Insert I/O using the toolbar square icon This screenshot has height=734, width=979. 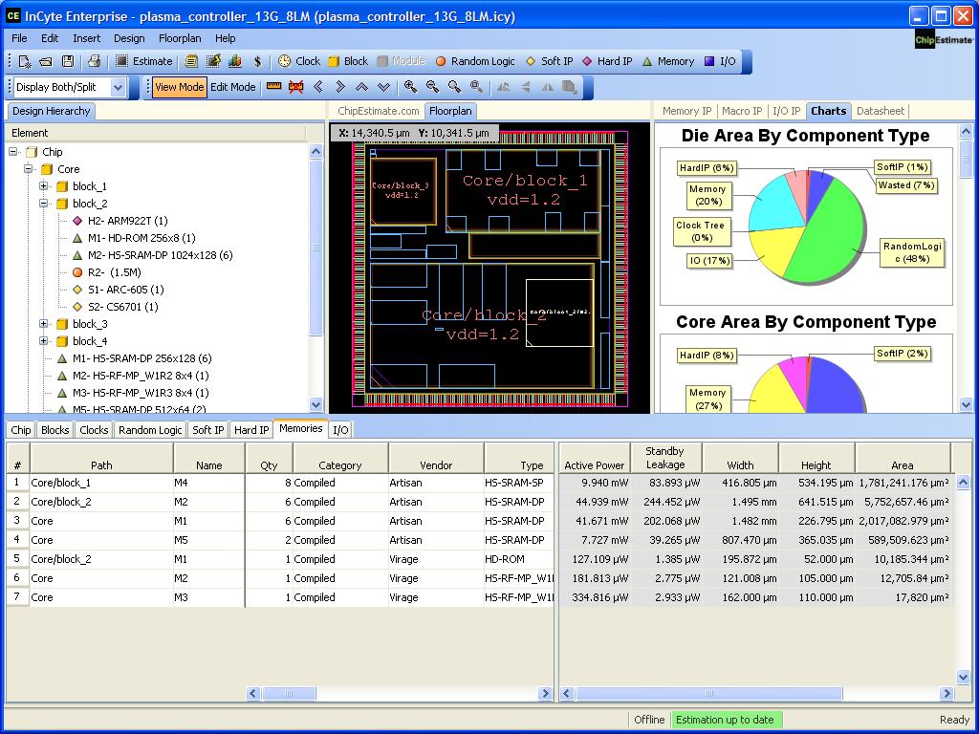point(720,61)
